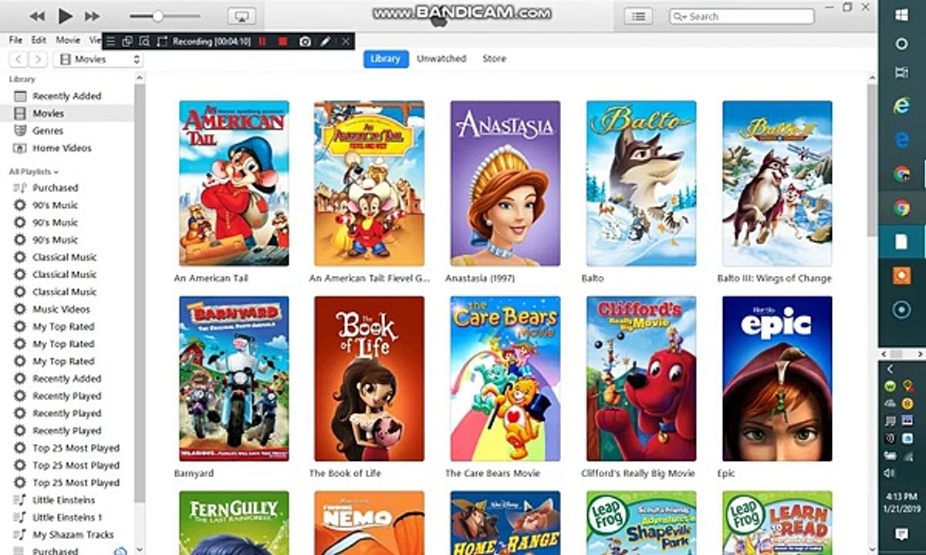Start playback with the Play button
The height and width of the screenshot is (555, 926).
tap(66, 16)
